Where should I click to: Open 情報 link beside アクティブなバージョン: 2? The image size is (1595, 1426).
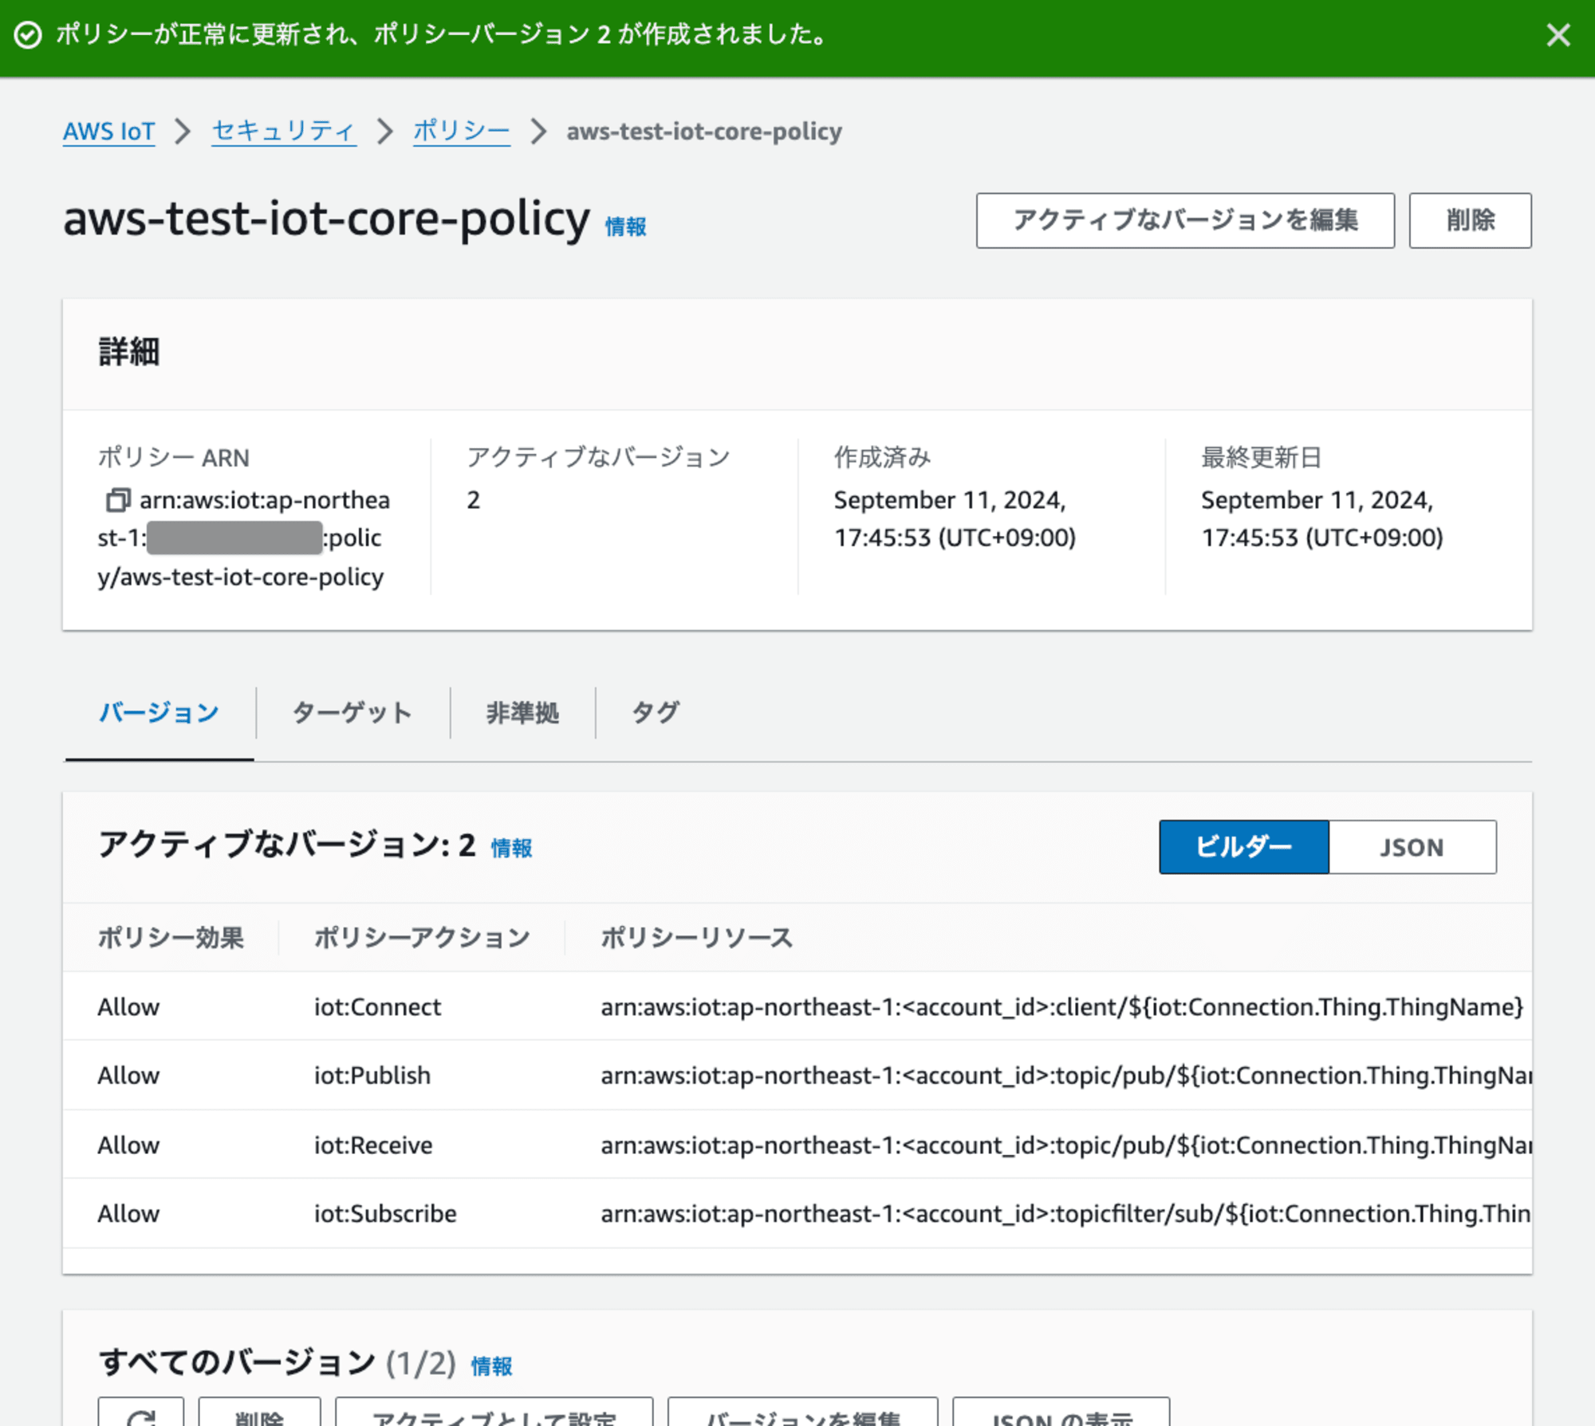click(x=511, y=848)
